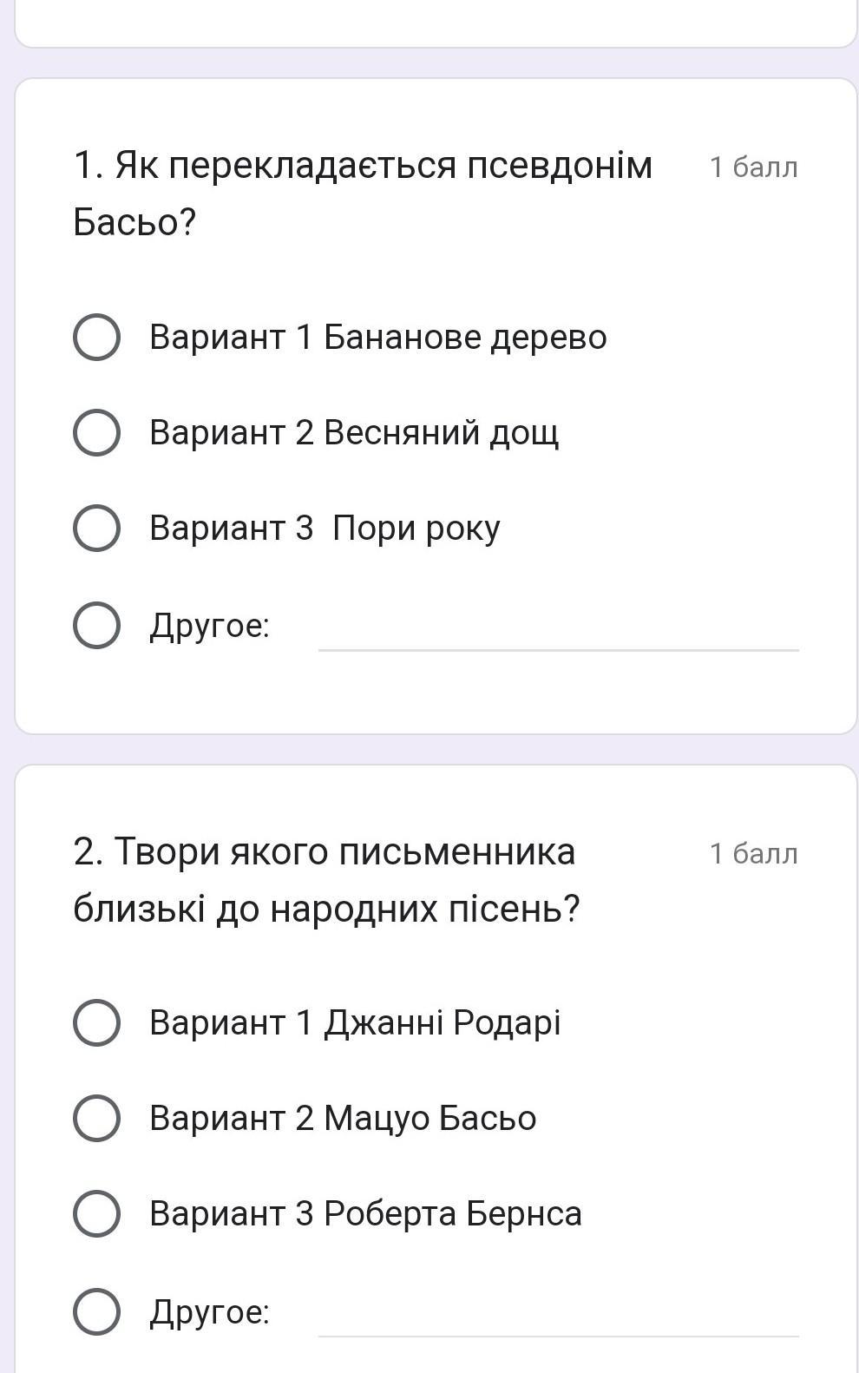Pick the Роберта Бернса radio button

point(96,1213)
